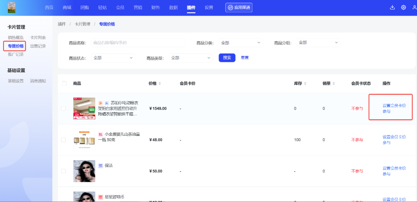Toggle the select-all checkbox in table header

(x=64, y=83)
